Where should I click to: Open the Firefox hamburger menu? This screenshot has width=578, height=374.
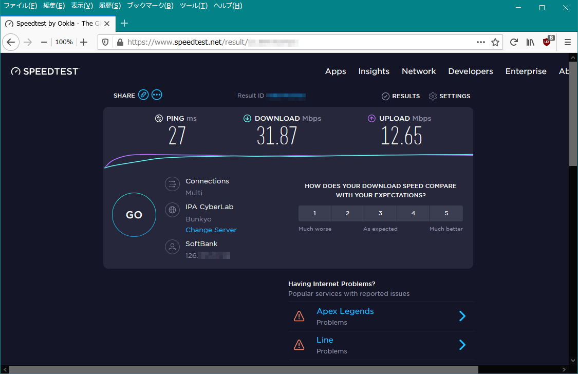tap(568, 42)
